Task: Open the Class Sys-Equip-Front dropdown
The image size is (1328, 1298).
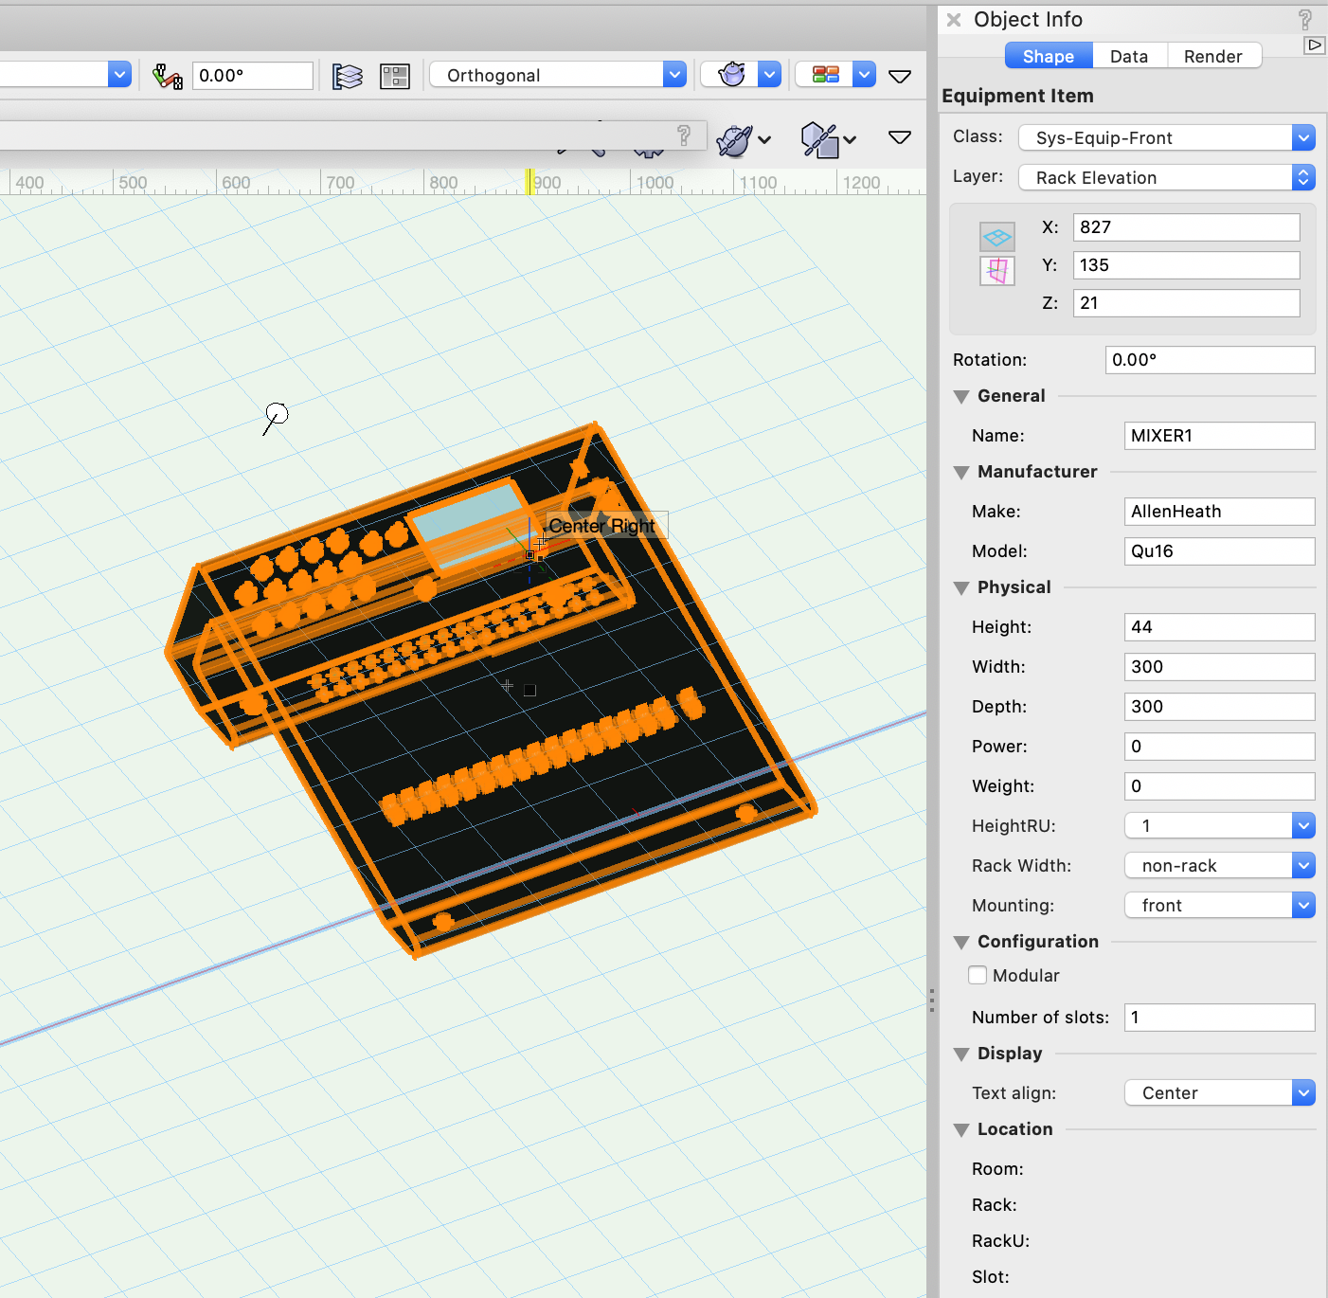Action: pyautogui.click(x=1166, y=137)
